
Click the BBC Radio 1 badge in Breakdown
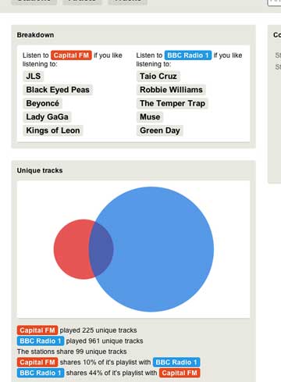tap(188, 55)
